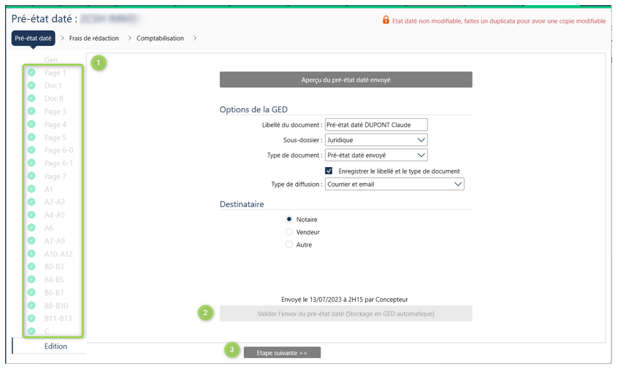Click the green check icon beside Page 3
Image resolution: width=626 pixels, height=372 pixels.
[x=31, y=112]
